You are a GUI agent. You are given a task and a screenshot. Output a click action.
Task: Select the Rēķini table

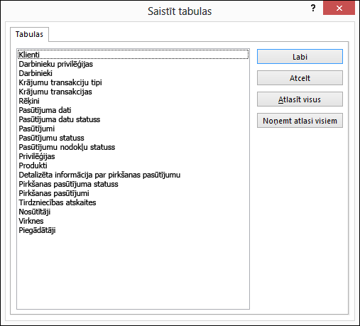pyautogui.click(x=133, y=101)
